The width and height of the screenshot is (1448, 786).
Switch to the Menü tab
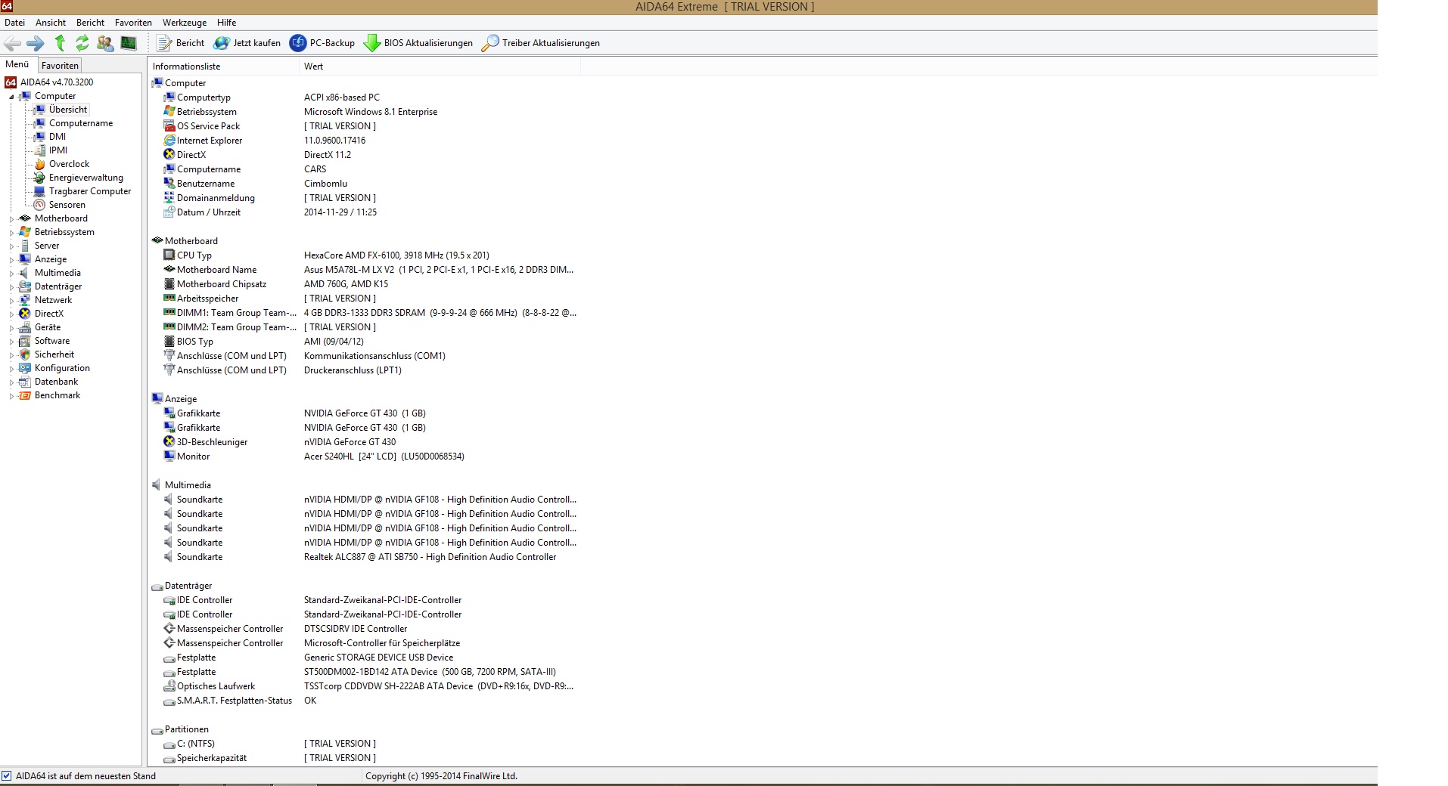click(x=17, y=65)
